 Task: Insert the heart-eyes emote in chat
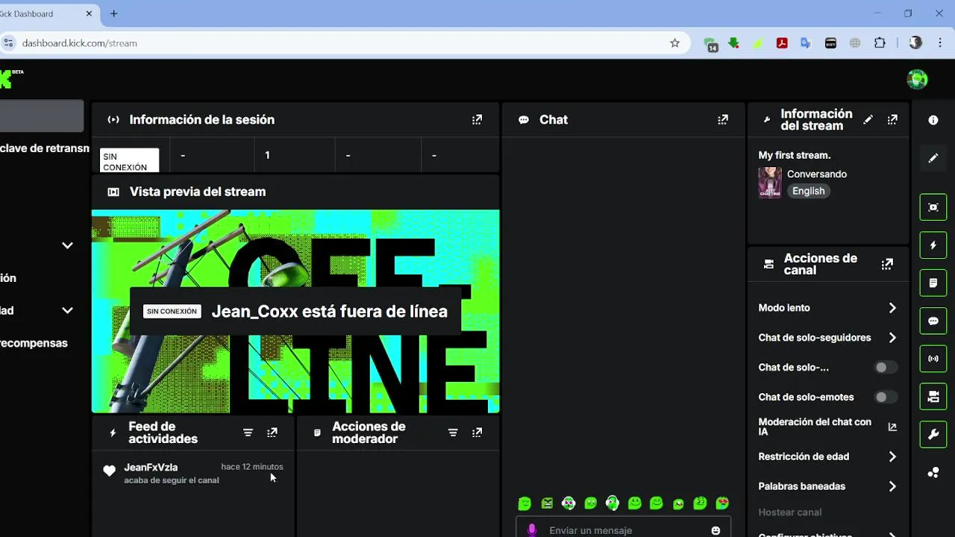(722, 503)
